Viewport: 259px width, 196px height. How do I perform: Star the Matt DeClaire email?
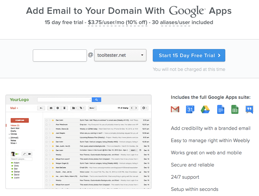point(50,168)
